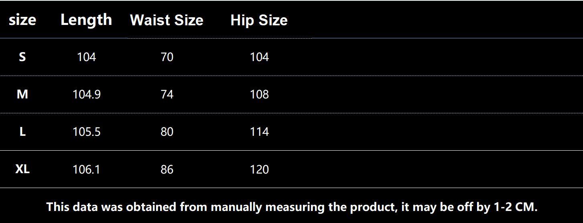Screen dimensions: 583x223
Task: Click the size S Length value 104
Action: click(86, 57)
